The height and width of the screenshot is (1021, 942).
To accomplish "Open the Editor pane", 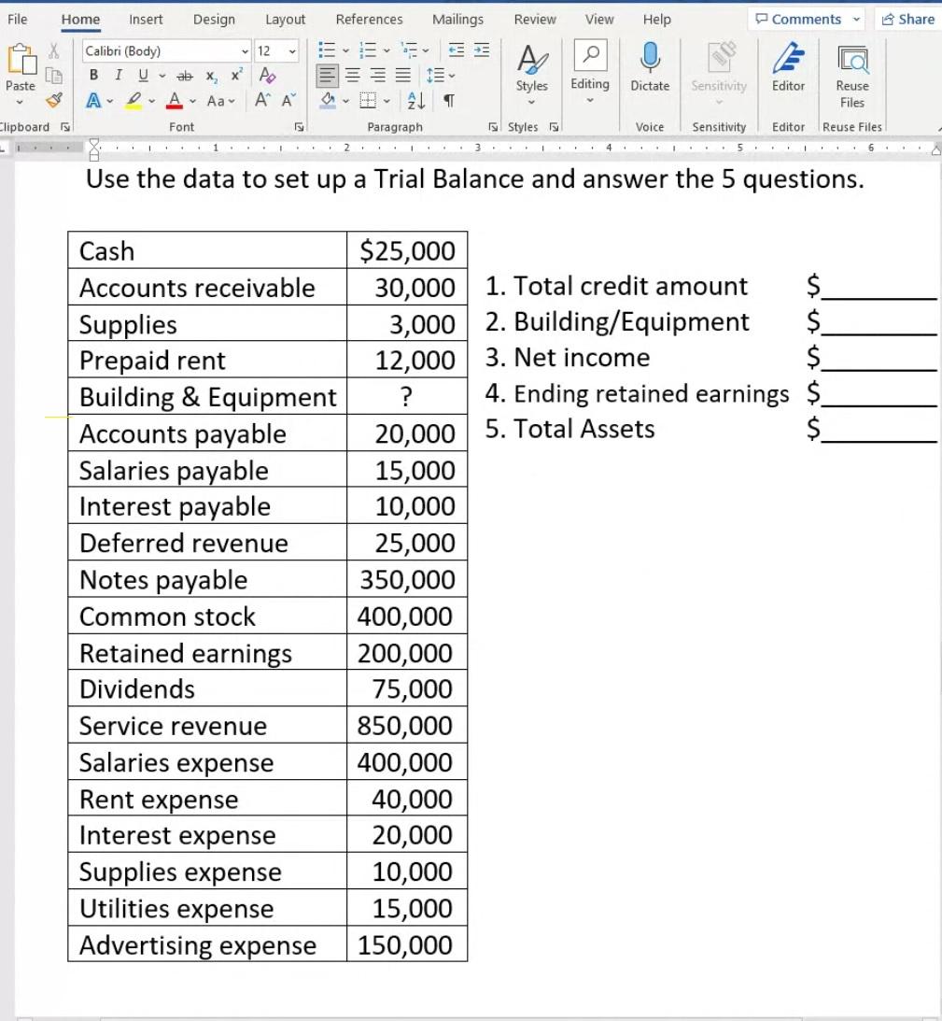I will click(x=787, y=75).
